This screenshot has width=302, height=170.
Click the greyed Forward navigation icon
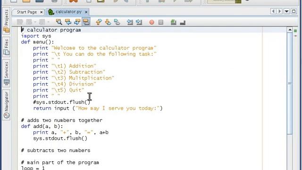tap(42, 22)
